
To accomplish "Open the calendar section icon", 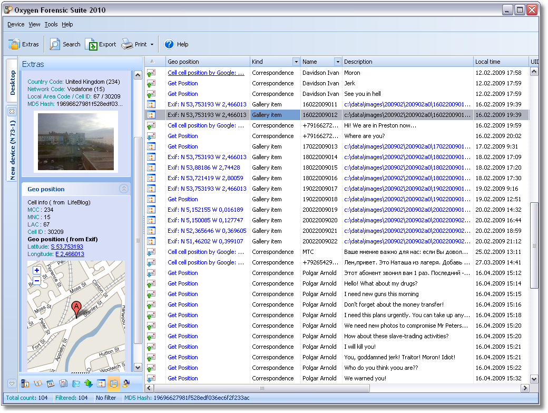I will pyautogui.click(x=50, y=383).
